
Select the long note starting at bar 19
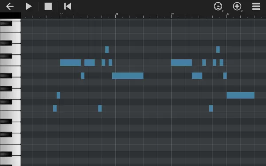[x=181, y=63]
